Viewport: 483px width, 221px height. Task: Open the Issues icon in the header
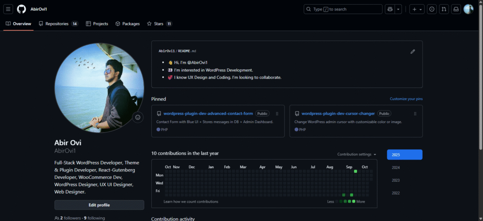(x=432, y=9)
